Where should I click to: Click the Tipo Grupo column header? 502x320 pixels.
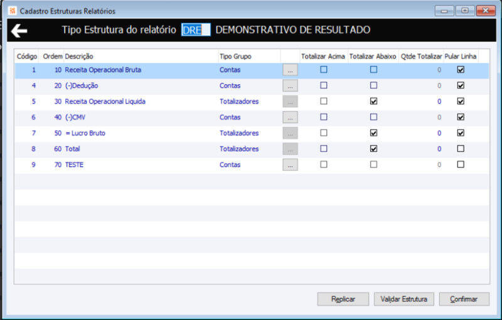pos(249,56)
